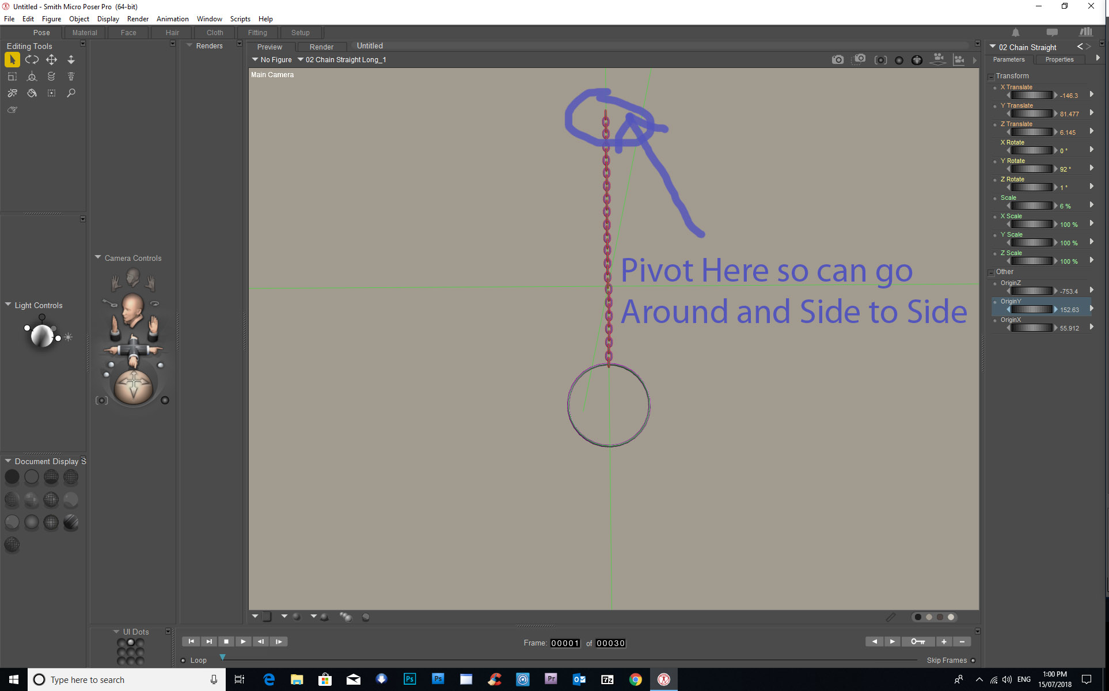The width and height of the screenshot is (1109, 691).
Task: Toggle the Skip Frames option
Action: [x=973, y=660]
